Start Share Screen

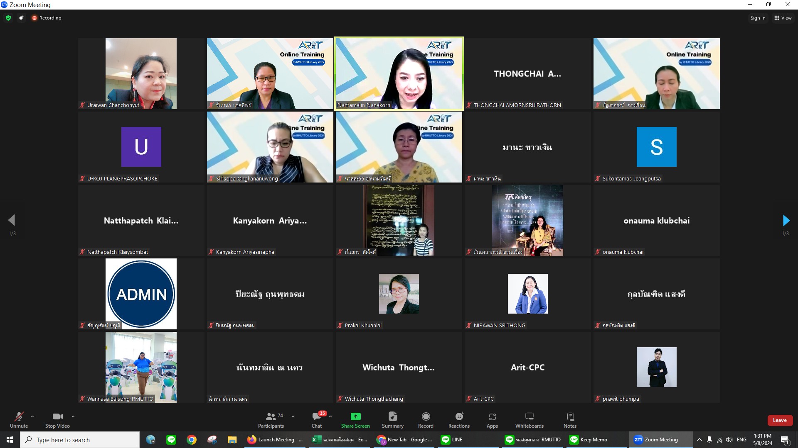[355, 420]
